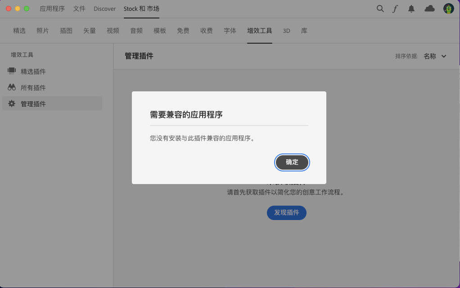460x288 pixels.
Task: Go to the 精选 category tab
Action: [x=19, y=31]
